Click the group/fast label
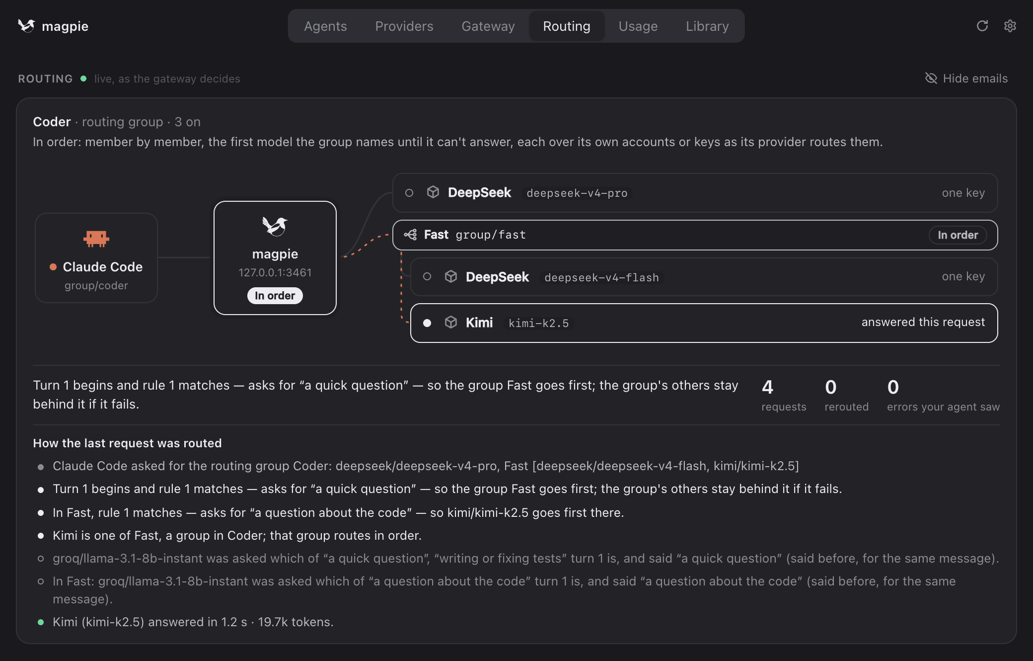1033x661 pixels. click(491, 235)
